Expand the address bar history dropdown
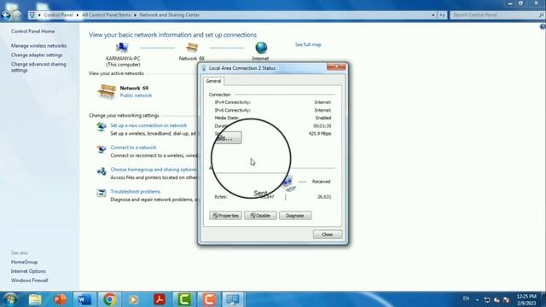Viewport: 546px width, 307px height. coord(433,15)
